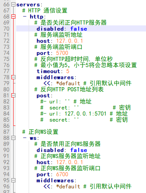Collapse the http section fold marker
Image resolution: width=146 pixels, height=193 pixels.
click(13, 17)
